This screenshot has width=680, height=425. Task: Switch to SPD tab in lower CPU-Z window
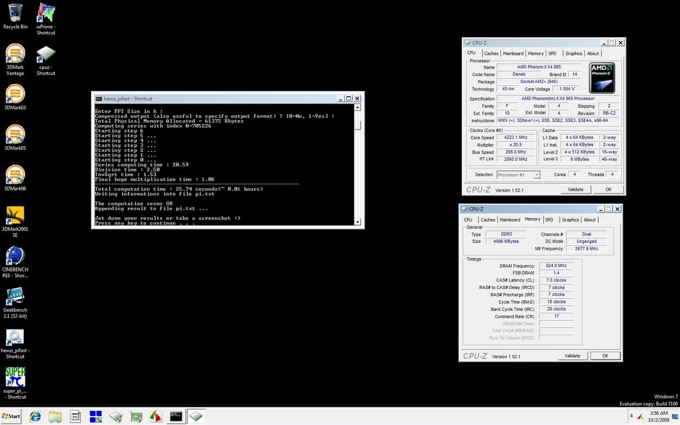[549, 220]
